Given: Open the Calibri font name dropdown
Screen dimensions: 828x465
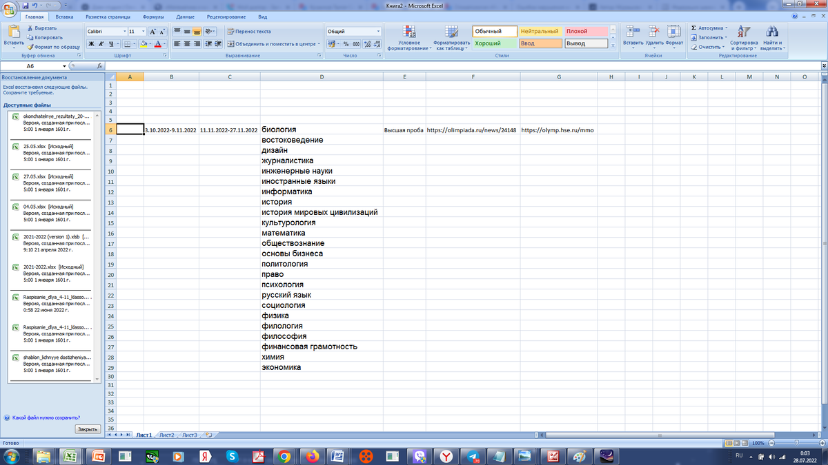Looking at the screenshot, I should click(x=124, y=31).
